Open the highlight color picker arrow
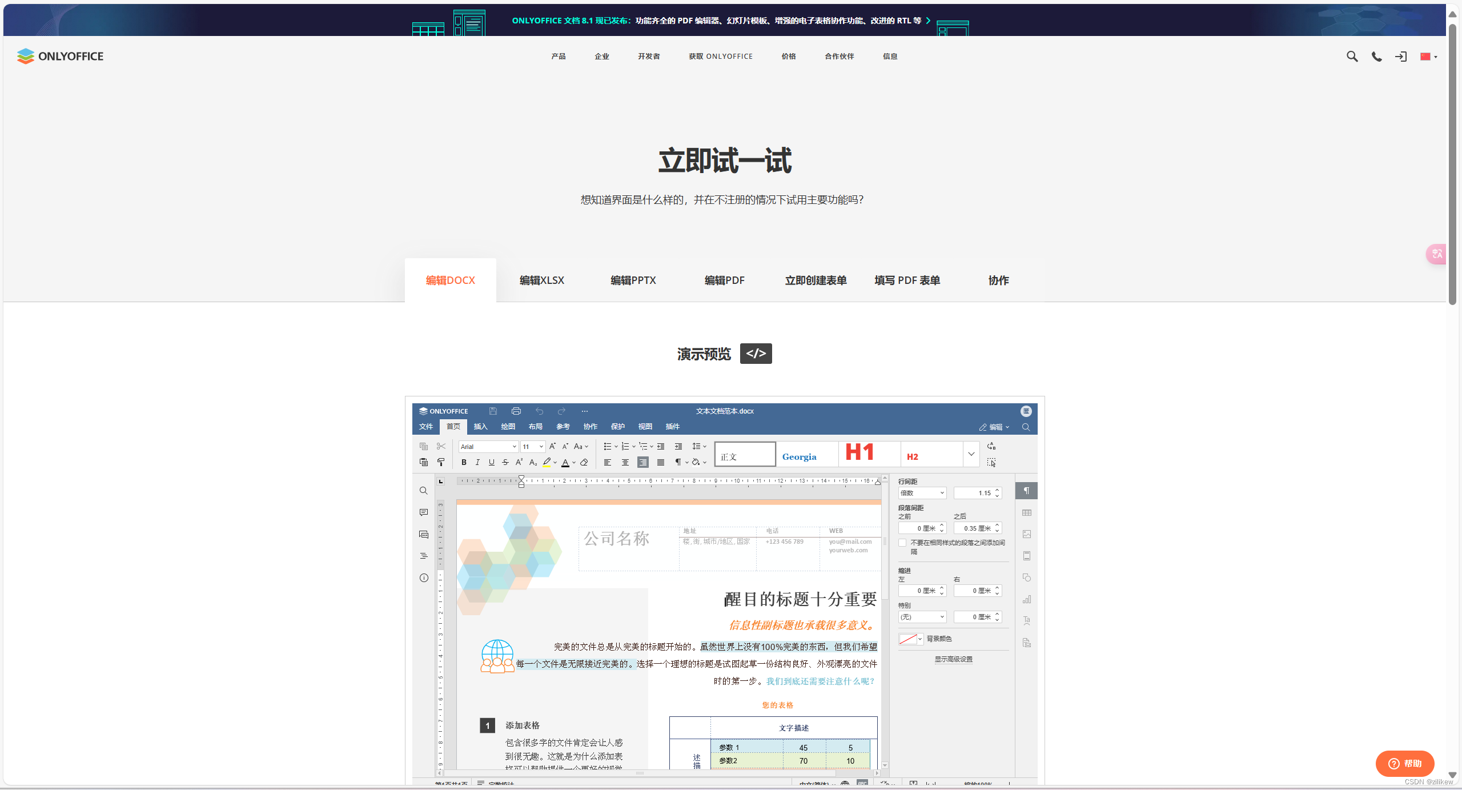This screenshot has height=790, width=1462. point(555,463)
